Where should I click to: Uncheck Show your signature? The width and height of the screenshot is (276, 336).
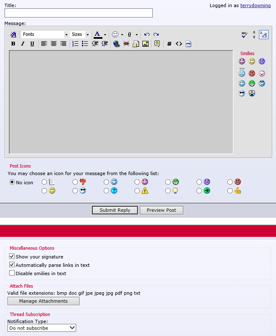coord(12,256)
